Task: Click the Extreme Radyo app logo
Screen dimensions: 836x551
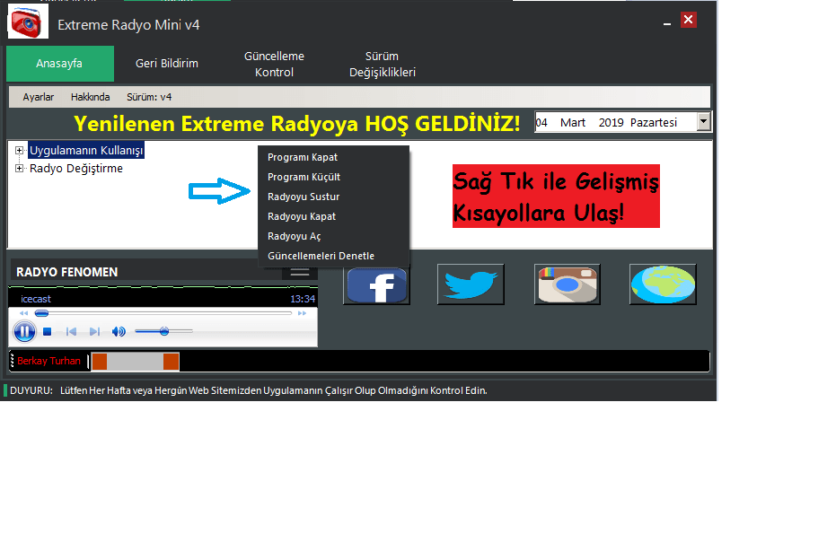Action: 28,22
